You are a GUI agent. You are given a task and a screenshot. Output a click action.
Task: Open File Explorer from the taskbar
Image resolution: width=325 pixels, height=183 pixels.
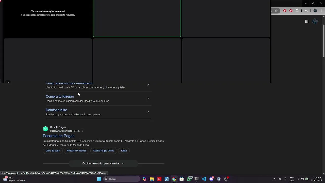152,179
